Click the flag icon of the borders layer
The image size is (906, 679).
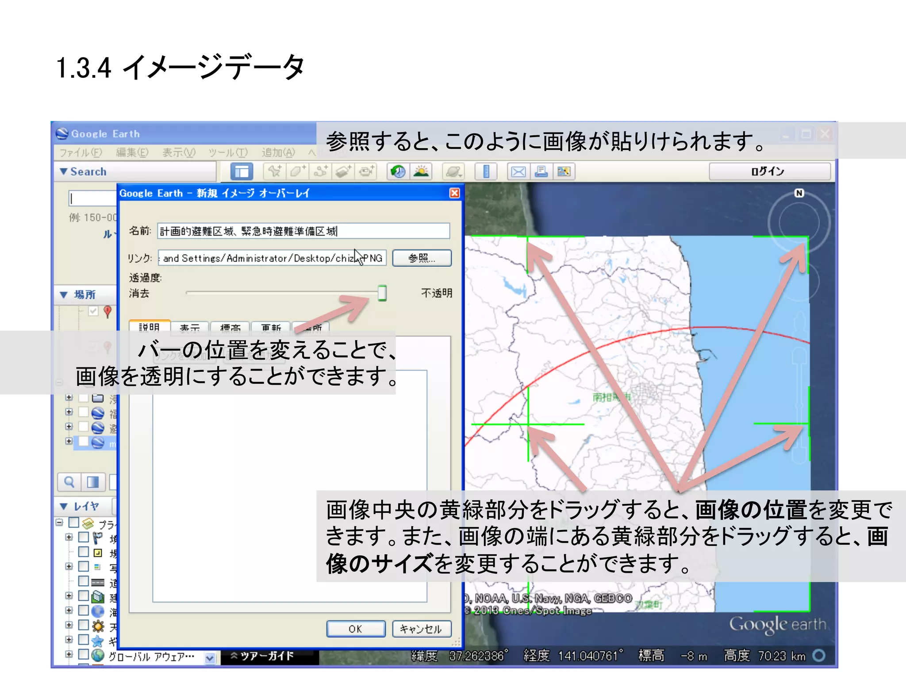98,538
